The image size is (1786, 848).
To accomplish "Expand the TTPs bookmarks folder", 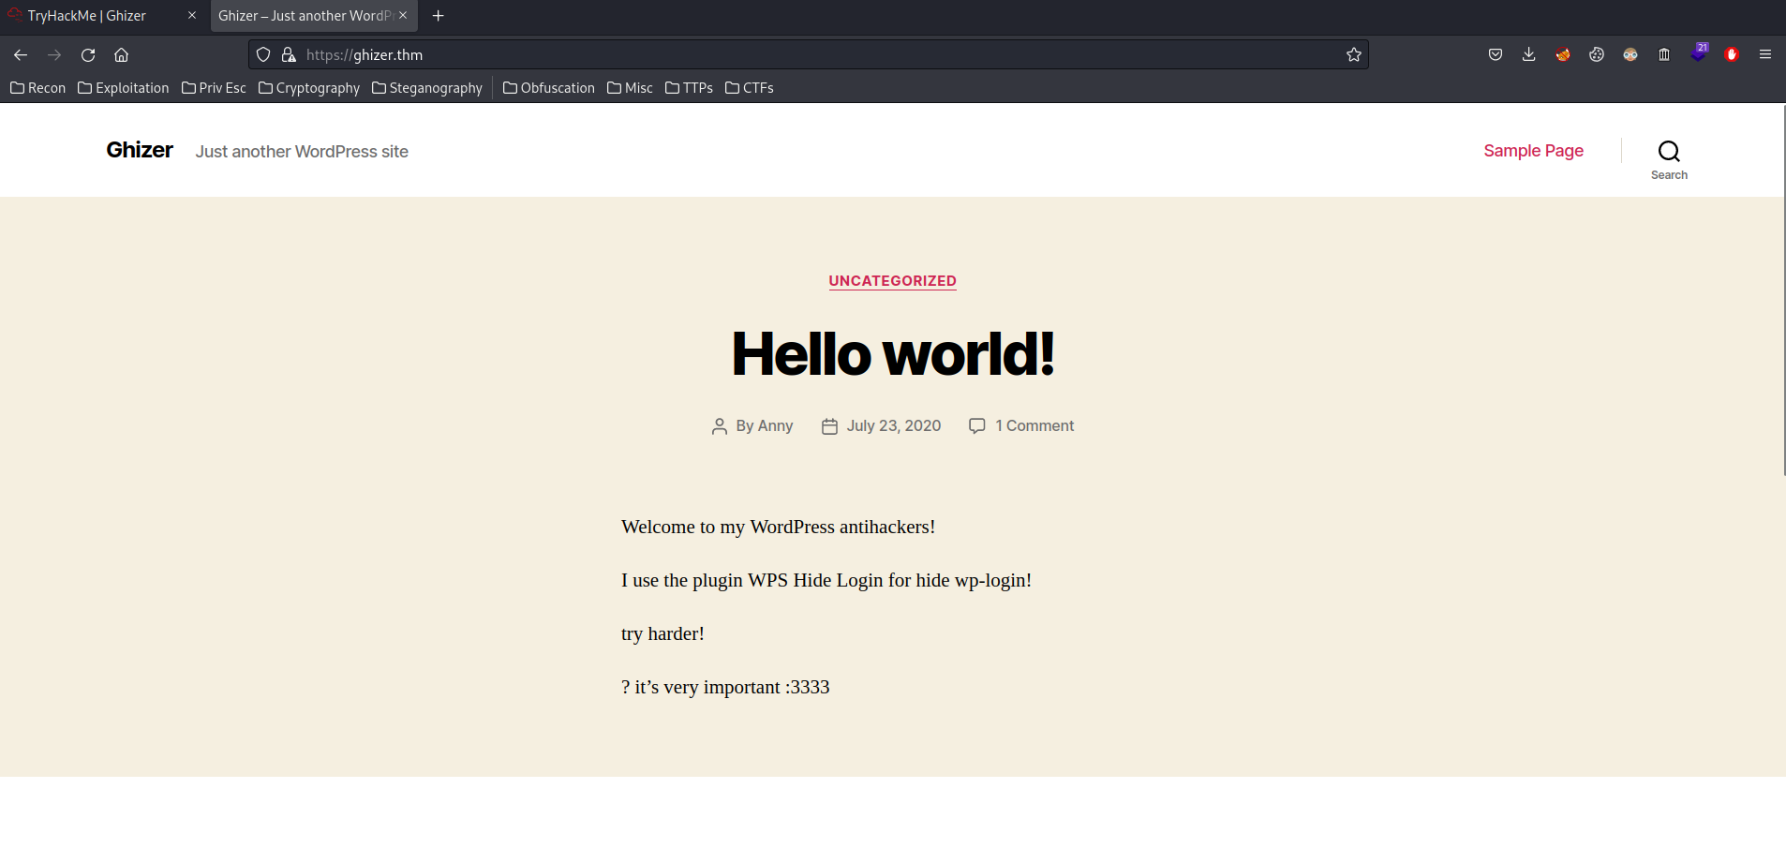I will [x=689, y=88].
